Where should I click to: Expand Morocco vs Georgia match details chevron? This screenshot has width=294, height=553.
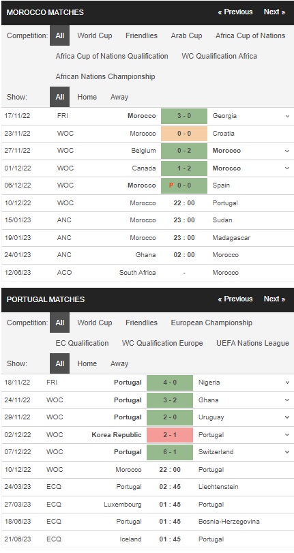coord(287,116)
